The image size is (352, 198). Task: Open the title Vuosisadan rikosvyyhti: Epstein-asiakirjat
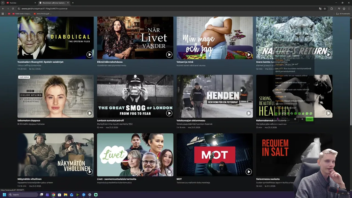coord(40,62)
